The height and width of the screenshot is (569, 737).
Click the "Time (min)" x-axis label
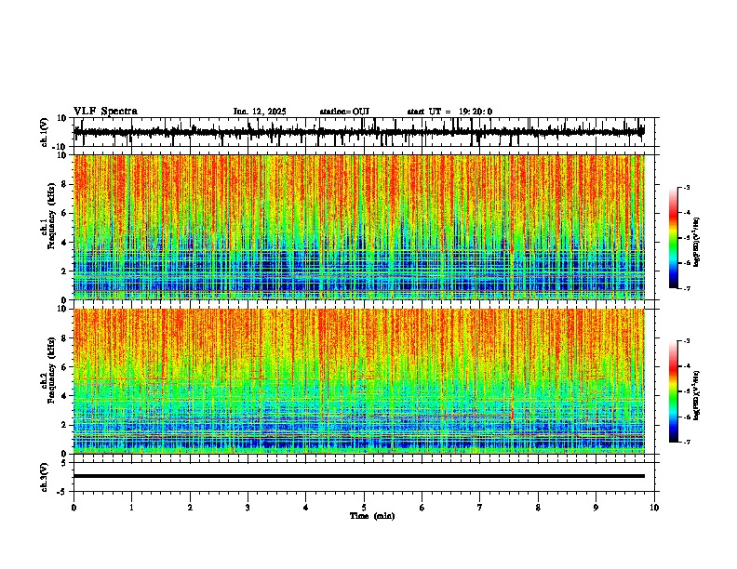pos(372,516)
